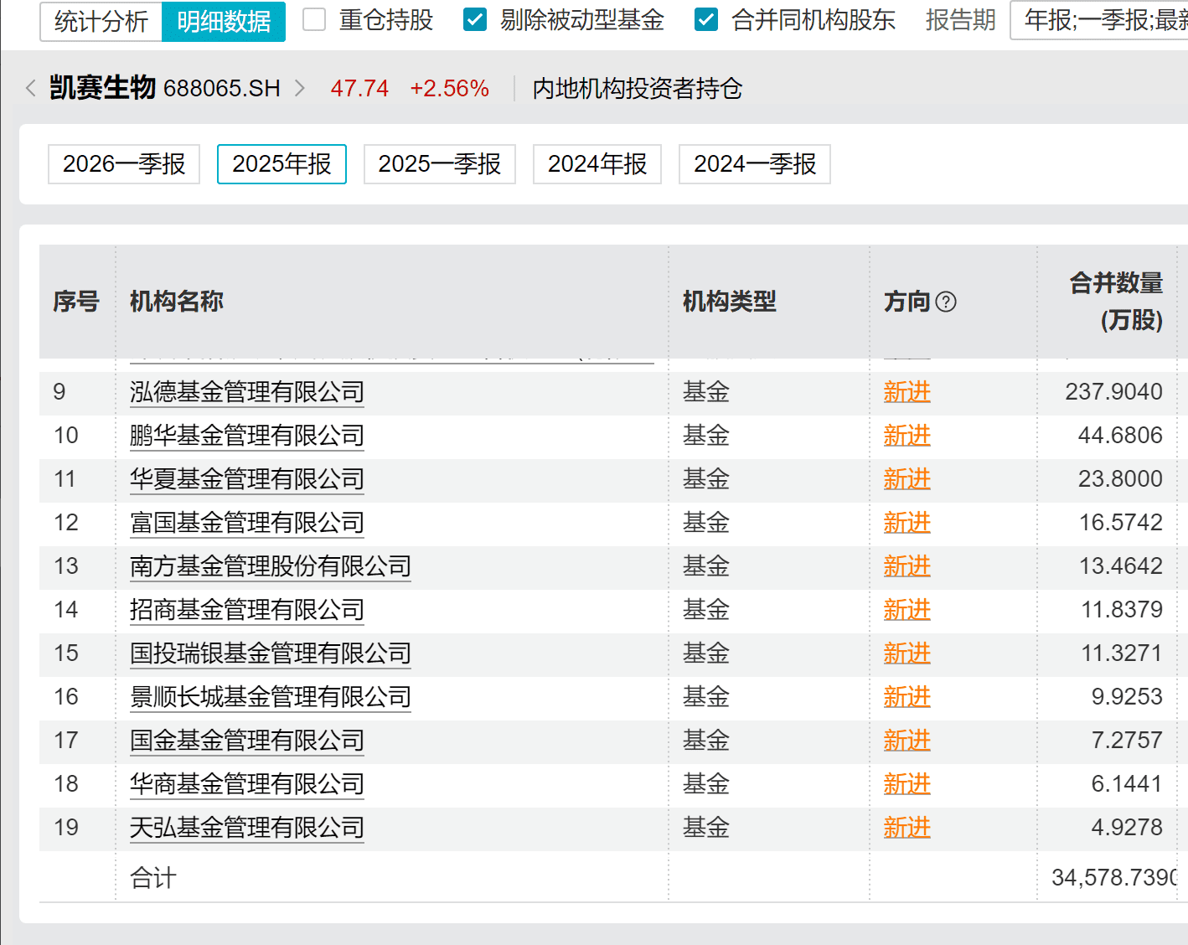The width and height of the screenshot is (1188, 945).
Task: Select the value 7.2757
Action: click(1127, 741)
